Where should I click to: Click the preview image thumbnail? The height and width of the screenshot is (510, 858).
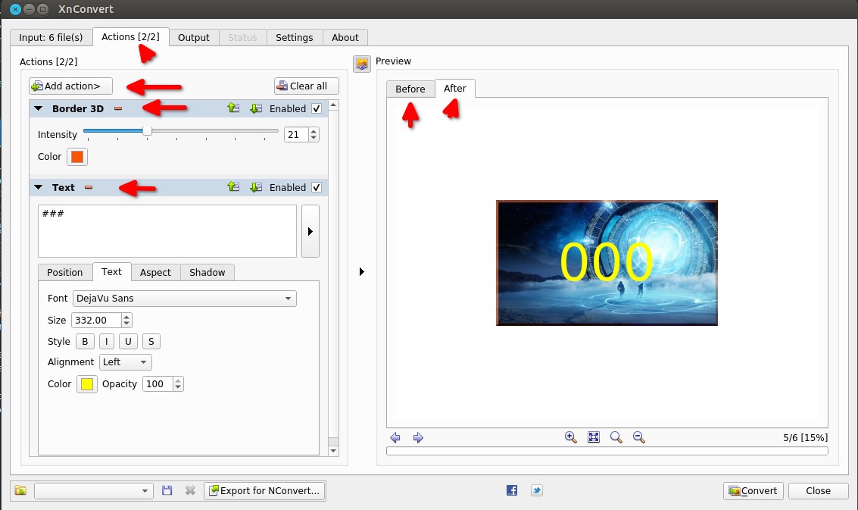607,263
